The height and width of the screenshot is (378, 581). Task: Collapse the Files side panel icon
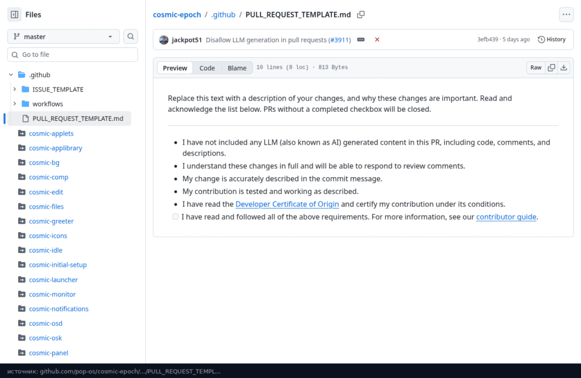click(14, 14)
